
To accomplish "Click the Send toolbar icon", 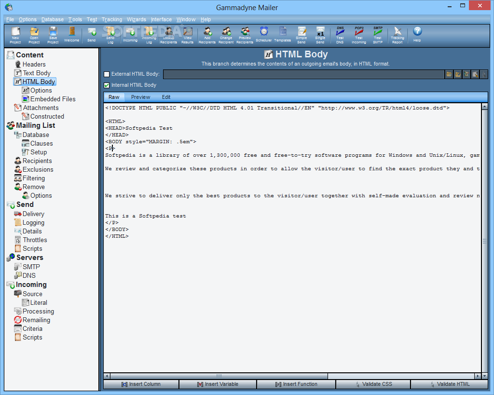I will click(x=91, y=34).
